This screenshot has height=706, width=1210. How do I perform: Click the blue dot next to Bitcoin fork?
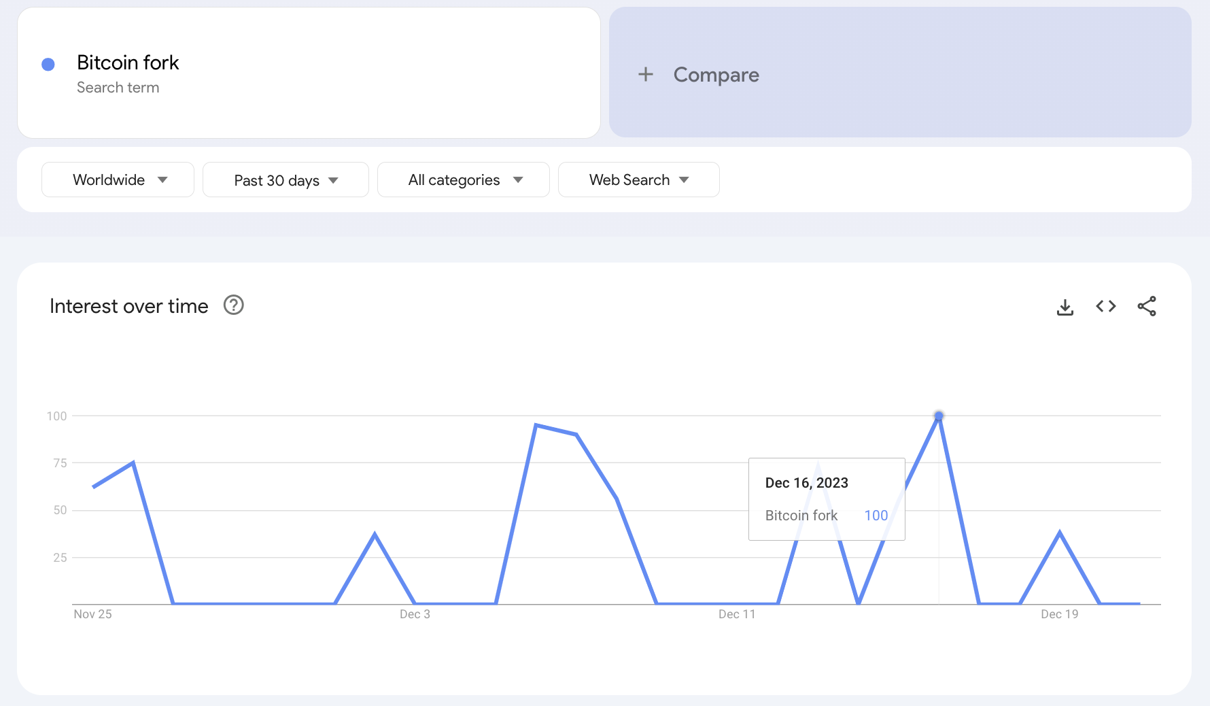point(48,65)
